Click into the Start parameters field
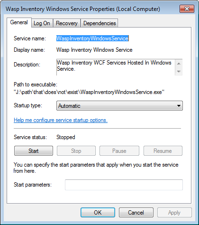The width and height of the screenshot is (199, 225). pos(124,185)
